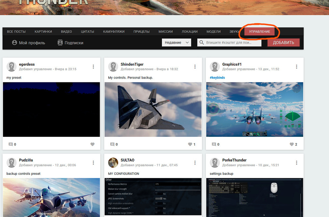Viewport: 329px width, 217px height.
Task: Open comments icon on egerdess post
Action: click(x=11, y=144)
